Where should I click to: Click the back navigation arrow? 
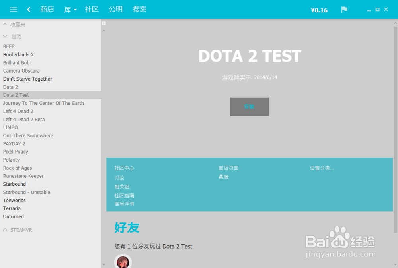click(28, 10)
